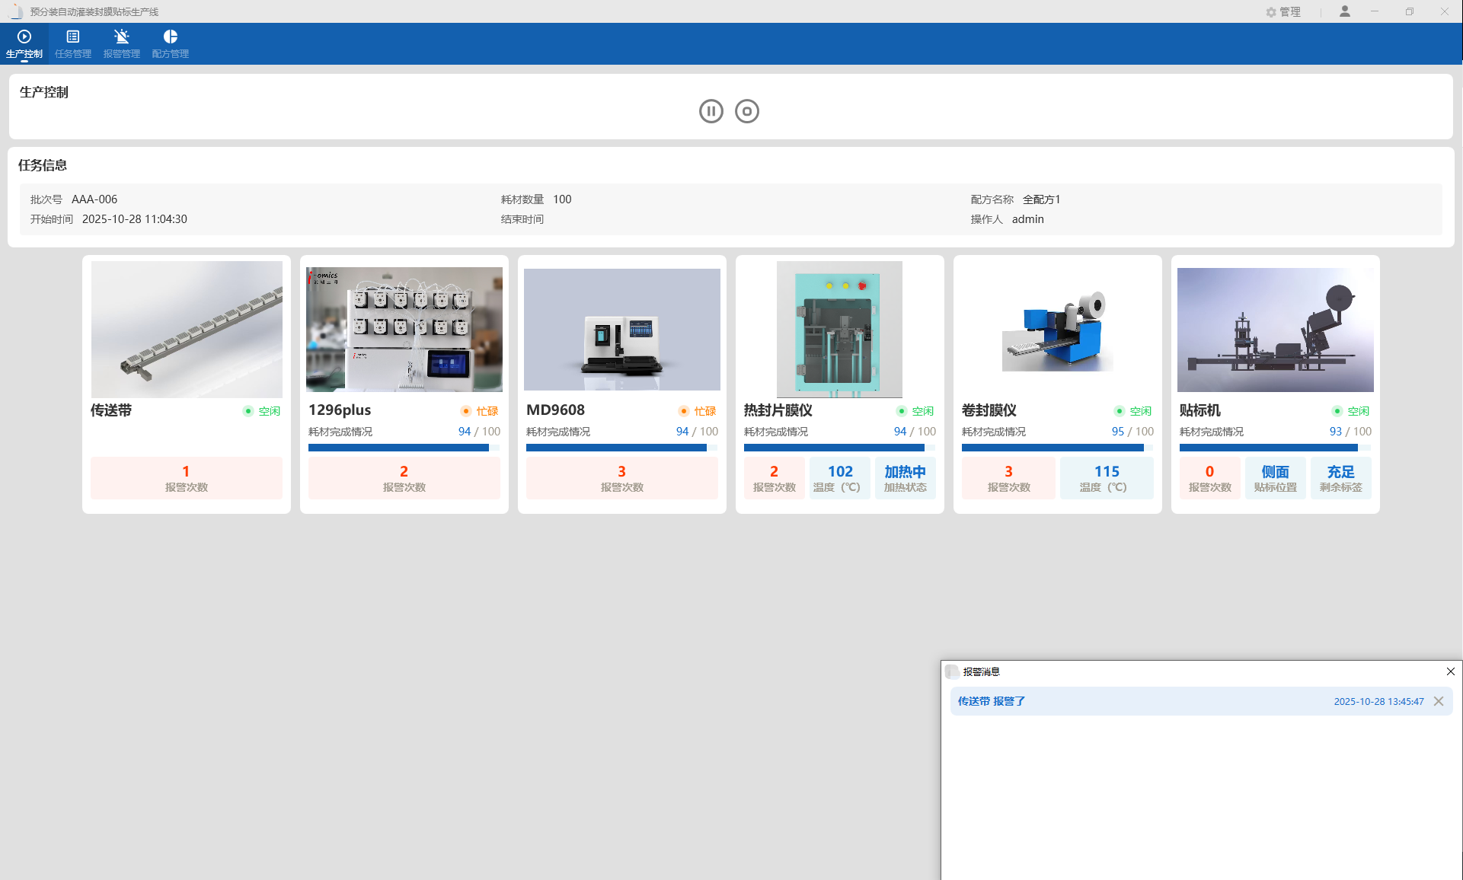Open 报警管理 alarm tab

point(122,43)
